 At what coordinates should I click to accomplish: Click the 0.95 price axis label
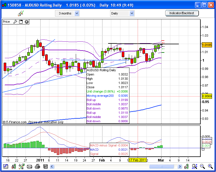(205, 102)
